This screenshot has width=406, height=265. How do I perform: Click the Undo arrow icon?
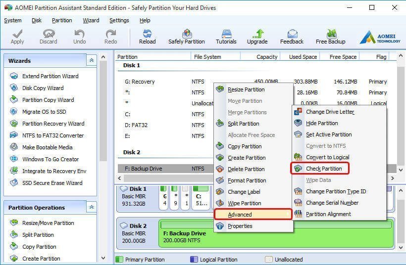point(79,37)
